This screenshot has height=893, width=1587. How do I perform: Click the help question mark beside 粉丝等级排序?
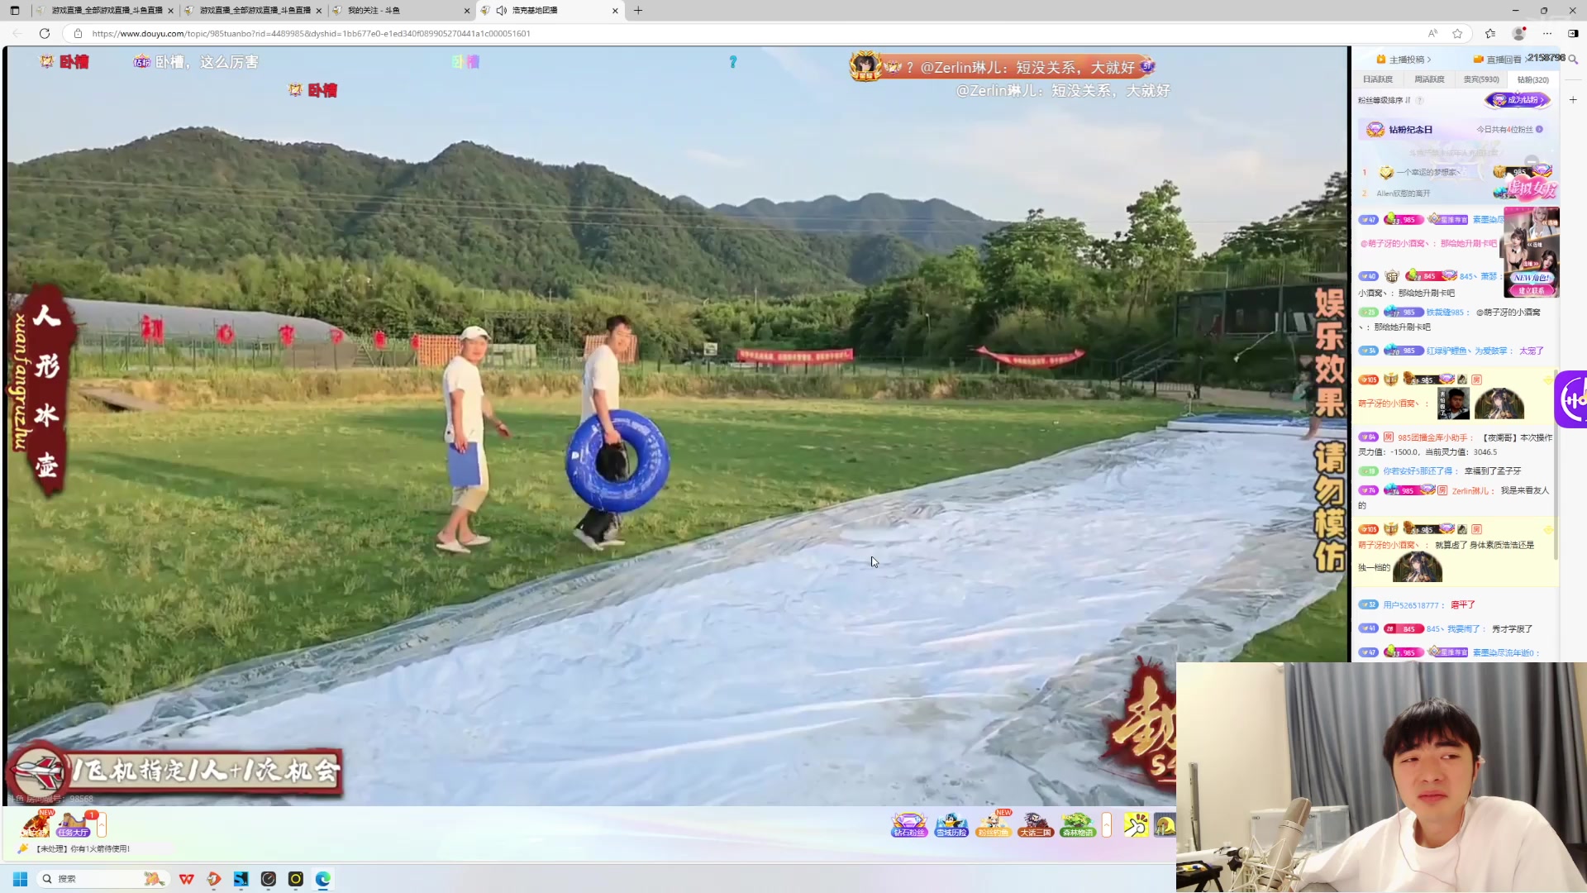tap(1419, 100)
